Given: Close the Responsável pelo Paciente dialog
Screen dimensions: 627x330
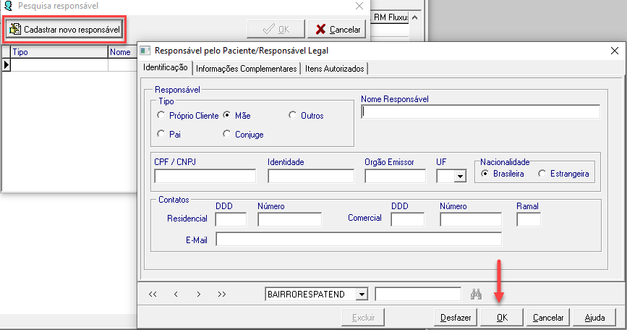Looking at the screenshot, I should coord(615,51).
